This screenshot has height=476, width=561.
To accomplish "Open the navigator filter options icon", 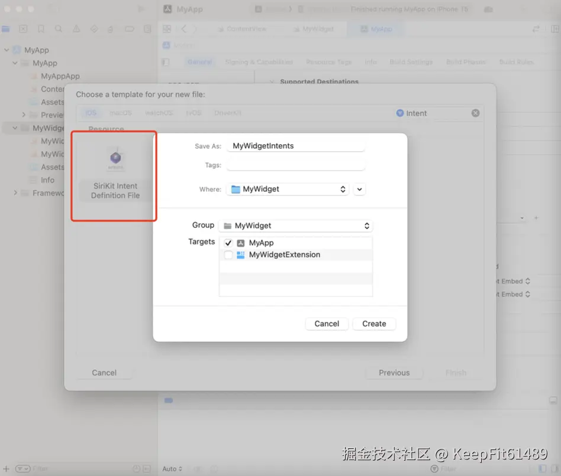I will tap(22, 468).
